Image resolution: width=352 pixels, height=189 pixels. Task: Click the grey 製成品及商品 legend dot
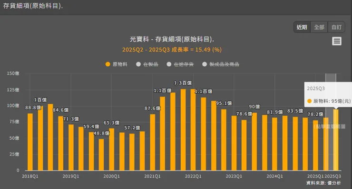pos(204,64)
